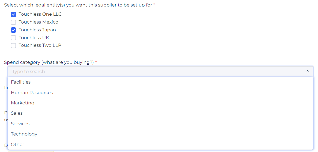The height and width of the screenshot is (152, 318).
Task: Click the 'Touchless One LLC' label text
Action: pos(40,14)
